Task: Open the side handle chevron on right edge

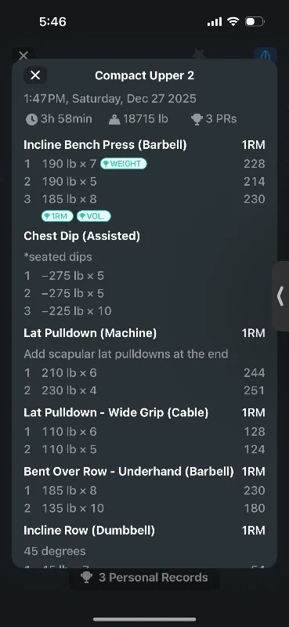Action: [x=280, y=296]
